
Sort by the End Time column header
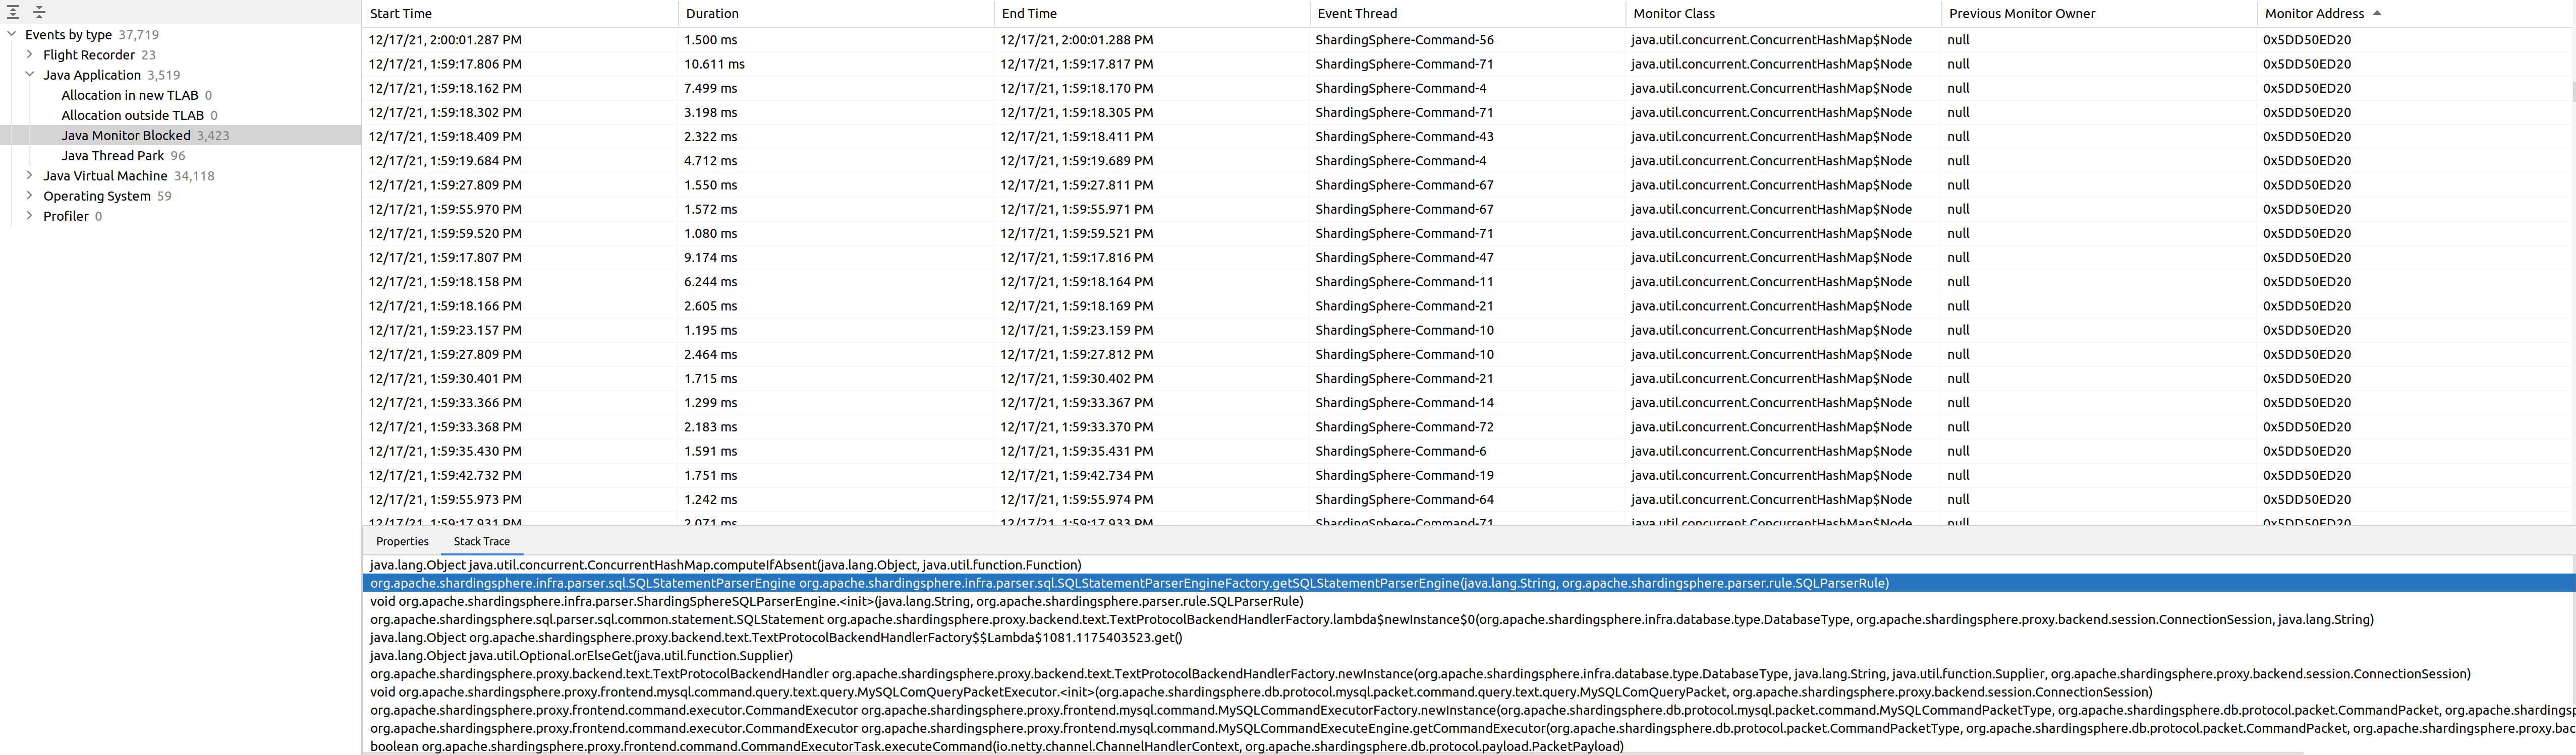click(1151, 13)
